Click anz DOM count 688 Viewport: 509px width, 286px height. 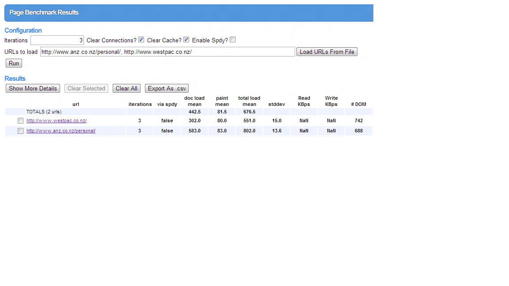359,131
